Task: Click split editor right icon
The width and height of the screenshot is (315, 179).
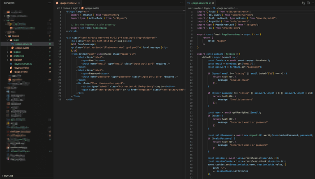Action: tap(308, 3)
